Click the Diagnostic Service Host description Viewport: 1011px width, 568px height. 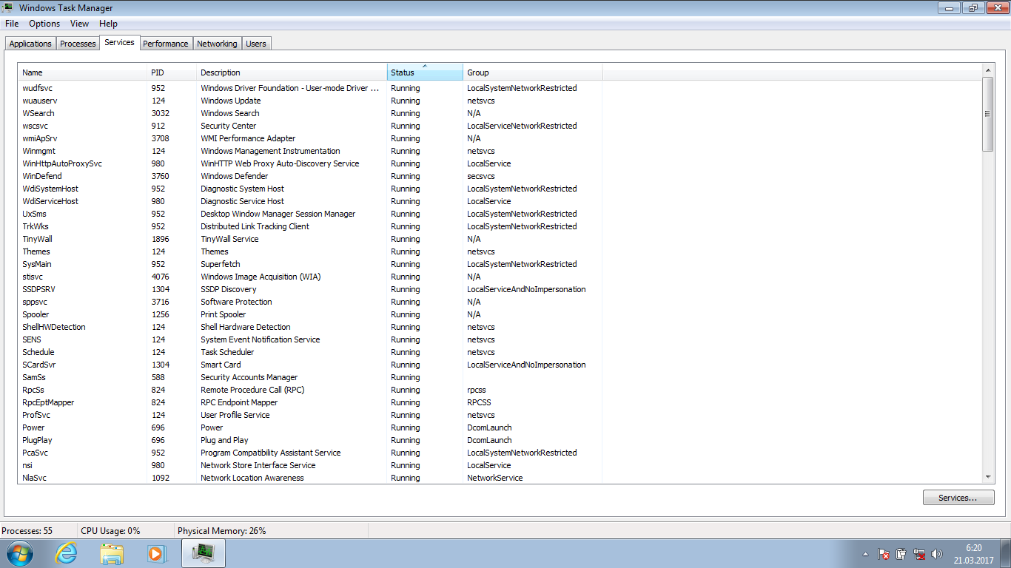(x=243, y=201)
